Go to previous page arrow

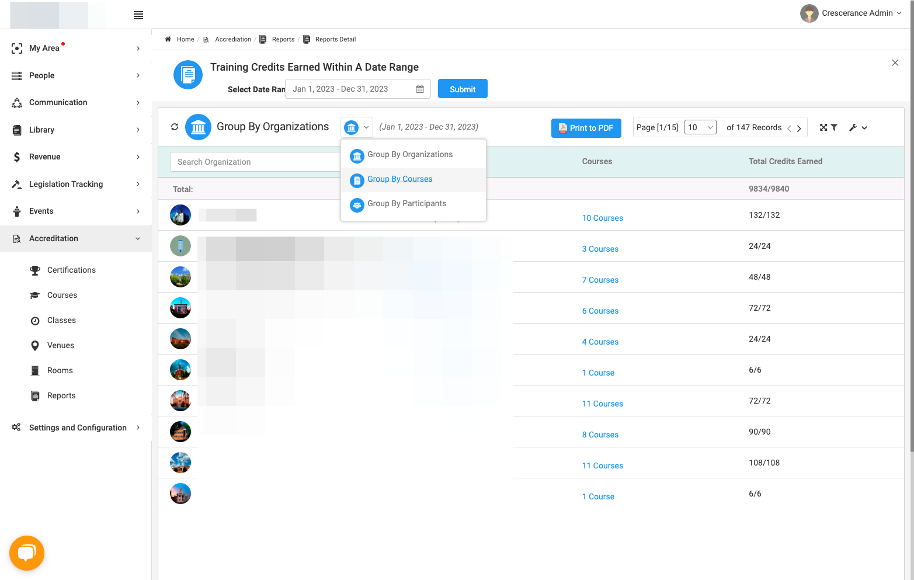pyautogui.click(x=789, y=128)
